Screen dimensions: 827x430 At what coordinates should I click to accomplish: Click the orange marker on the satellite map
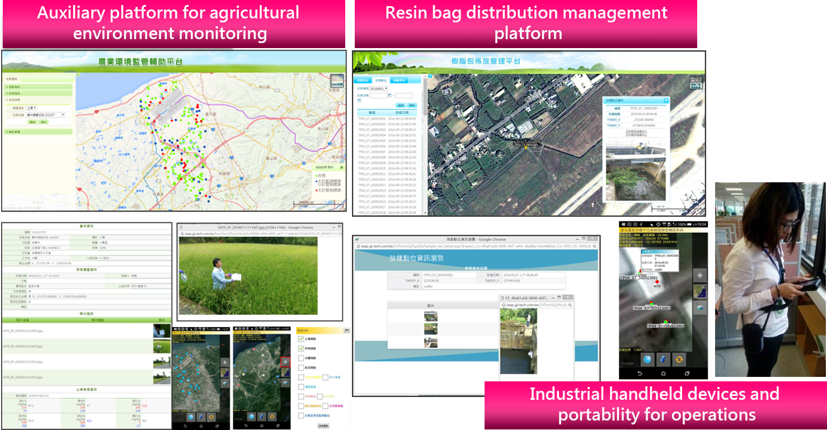[x=526, y=147]
